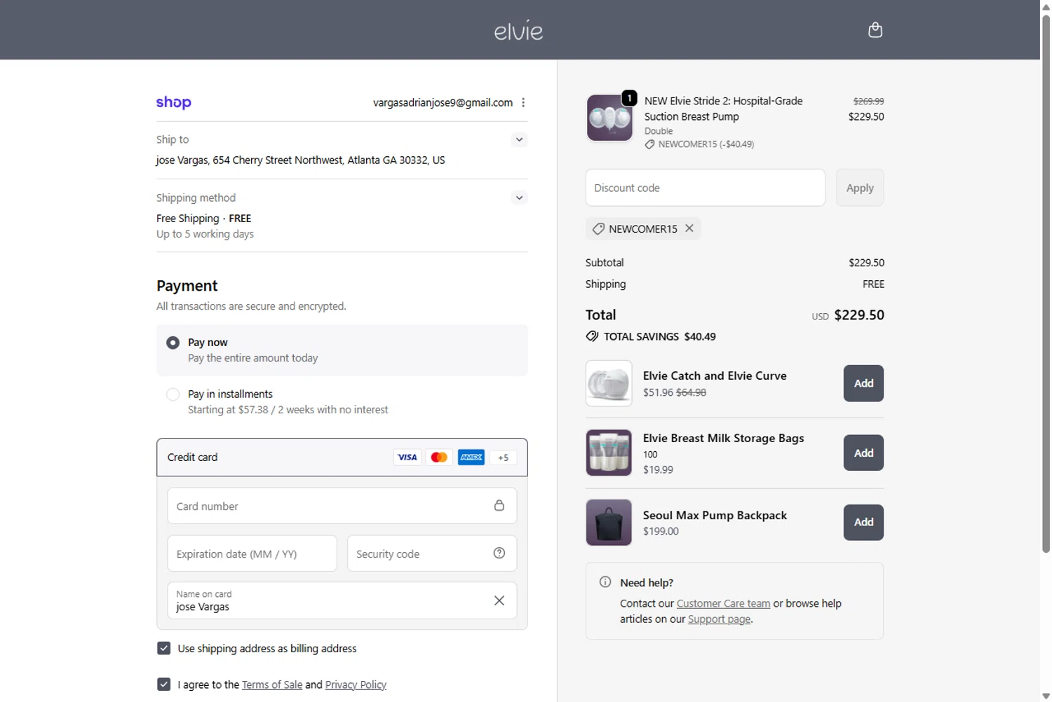Remove the NEWCOMER15 discount code
1052x702 pixels.
[x=689, y=228]
